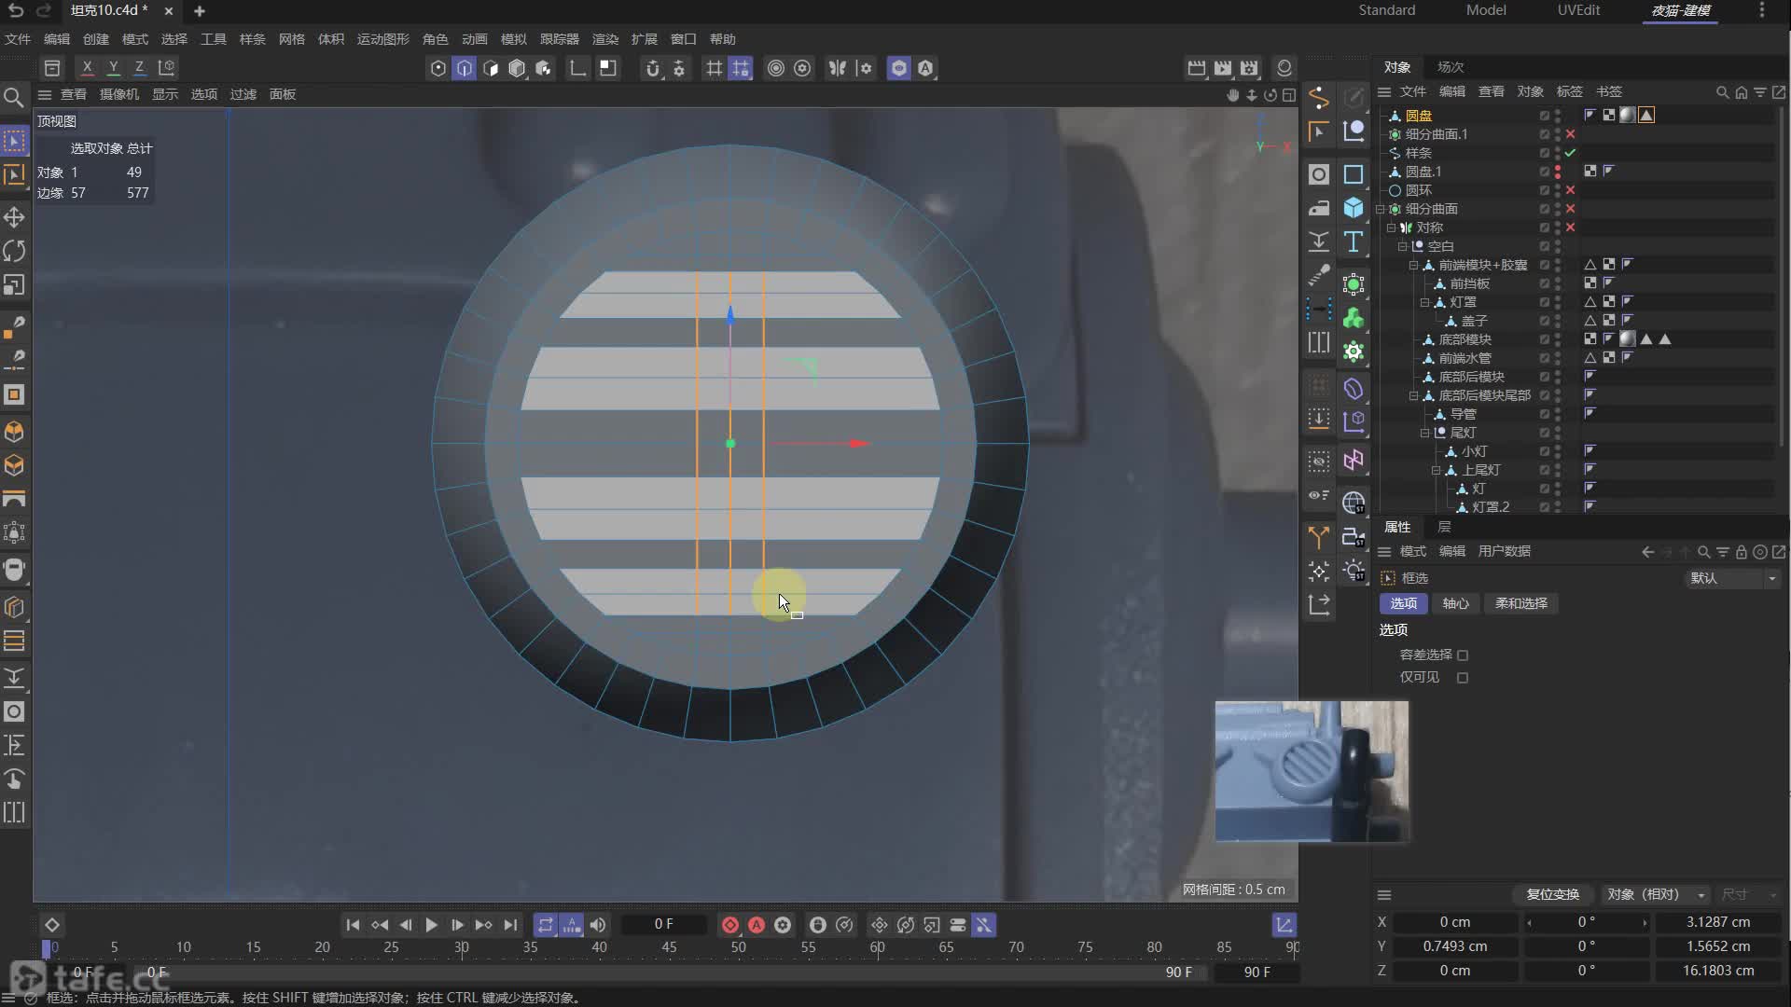1791x1007 pixels.
Task: Go to the start of animation
Action: (x=353, y=925)
